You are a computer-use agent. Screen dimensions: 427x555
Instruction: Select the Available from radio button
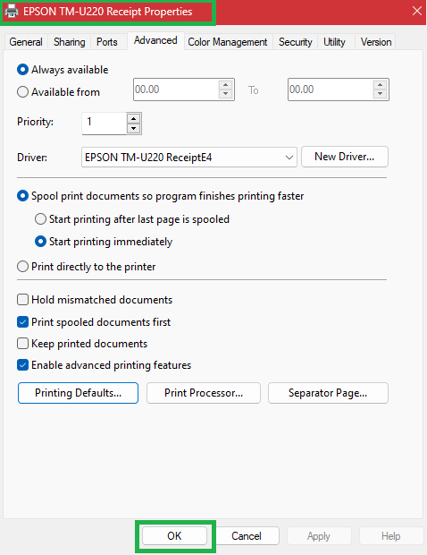22,92
